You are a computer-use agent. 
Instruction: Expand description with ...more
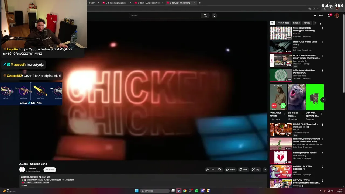click(25, 185)
